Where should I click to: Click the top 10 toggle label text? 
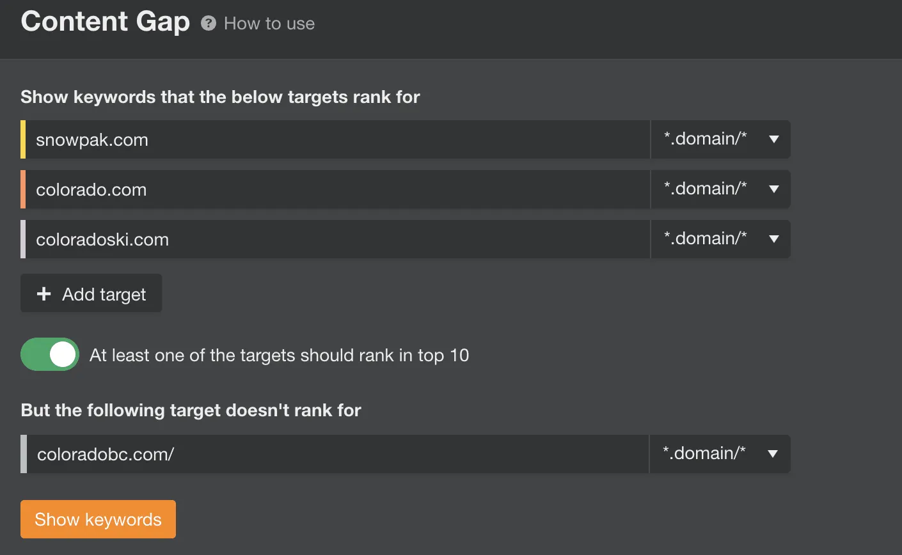point(279,355)
